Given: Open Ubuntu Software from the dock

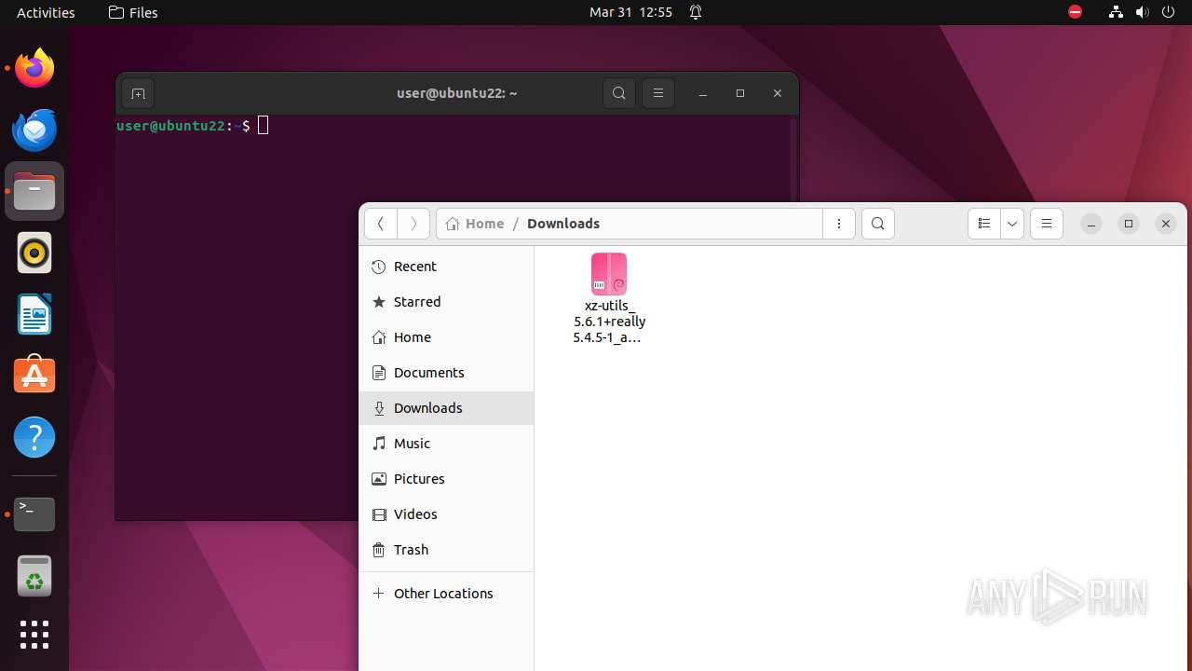Looking at the screenshot, I should (x=34, y=376).
